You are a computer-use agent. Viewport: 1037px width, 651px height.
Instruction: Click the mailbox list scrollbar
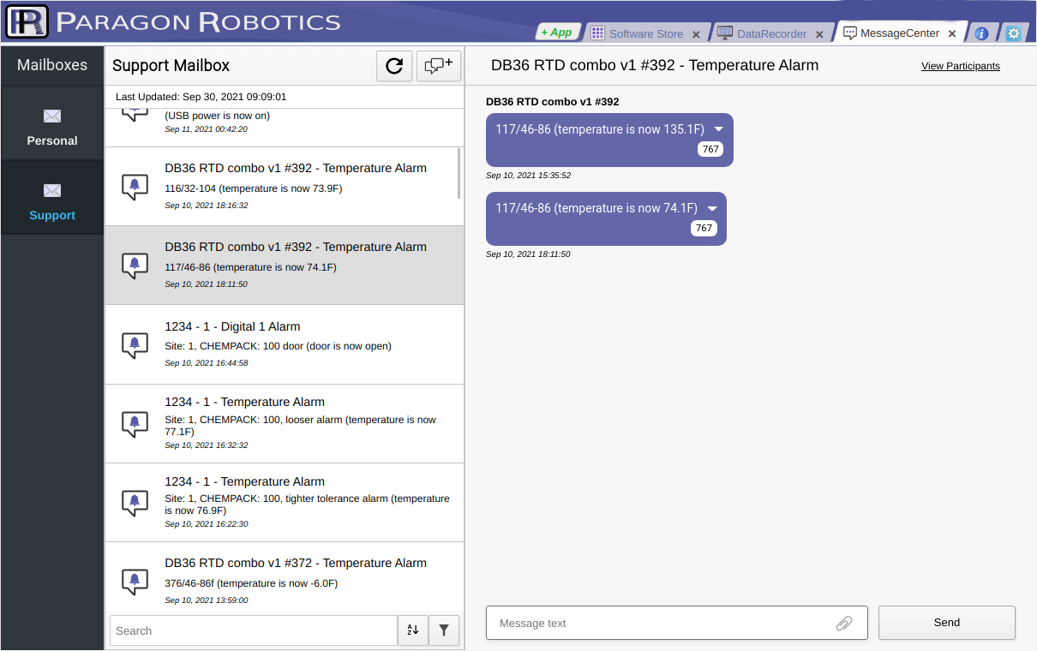[460, 173]
